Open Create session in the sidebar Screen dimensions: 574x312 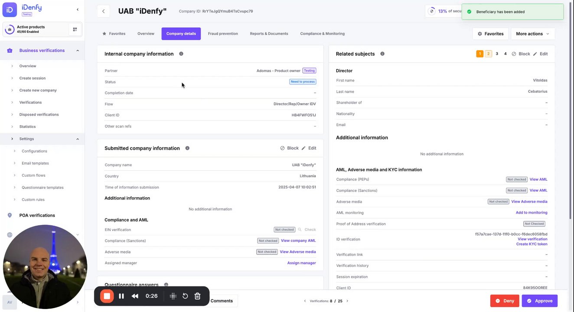click(x=33, y=78)
